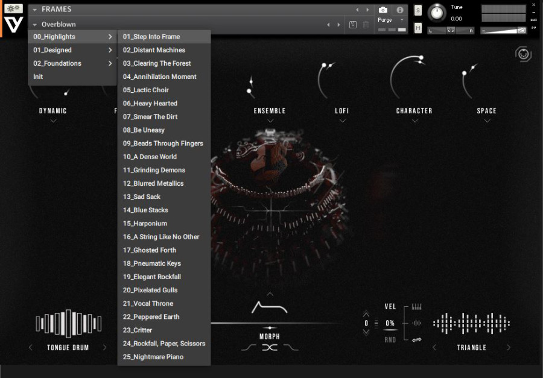Viewport: 543px width, 378px height.
Task: Expand the ENSEMBLE chevron below its label
Action: tap(270, 121)
